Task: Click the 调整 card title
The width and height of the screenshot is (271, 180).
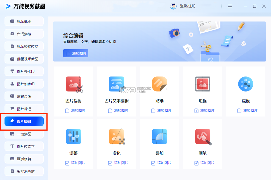Action: [74, 153]
